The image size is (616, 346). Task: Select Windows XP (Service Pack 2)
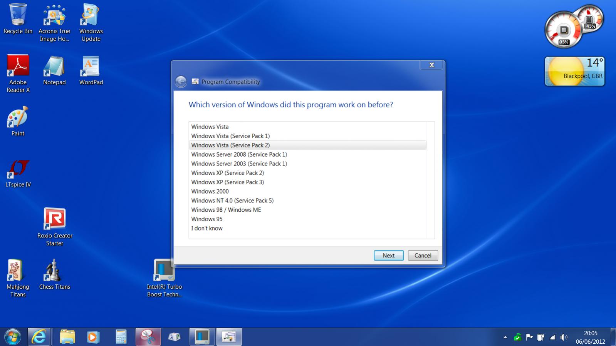(307, 173)
